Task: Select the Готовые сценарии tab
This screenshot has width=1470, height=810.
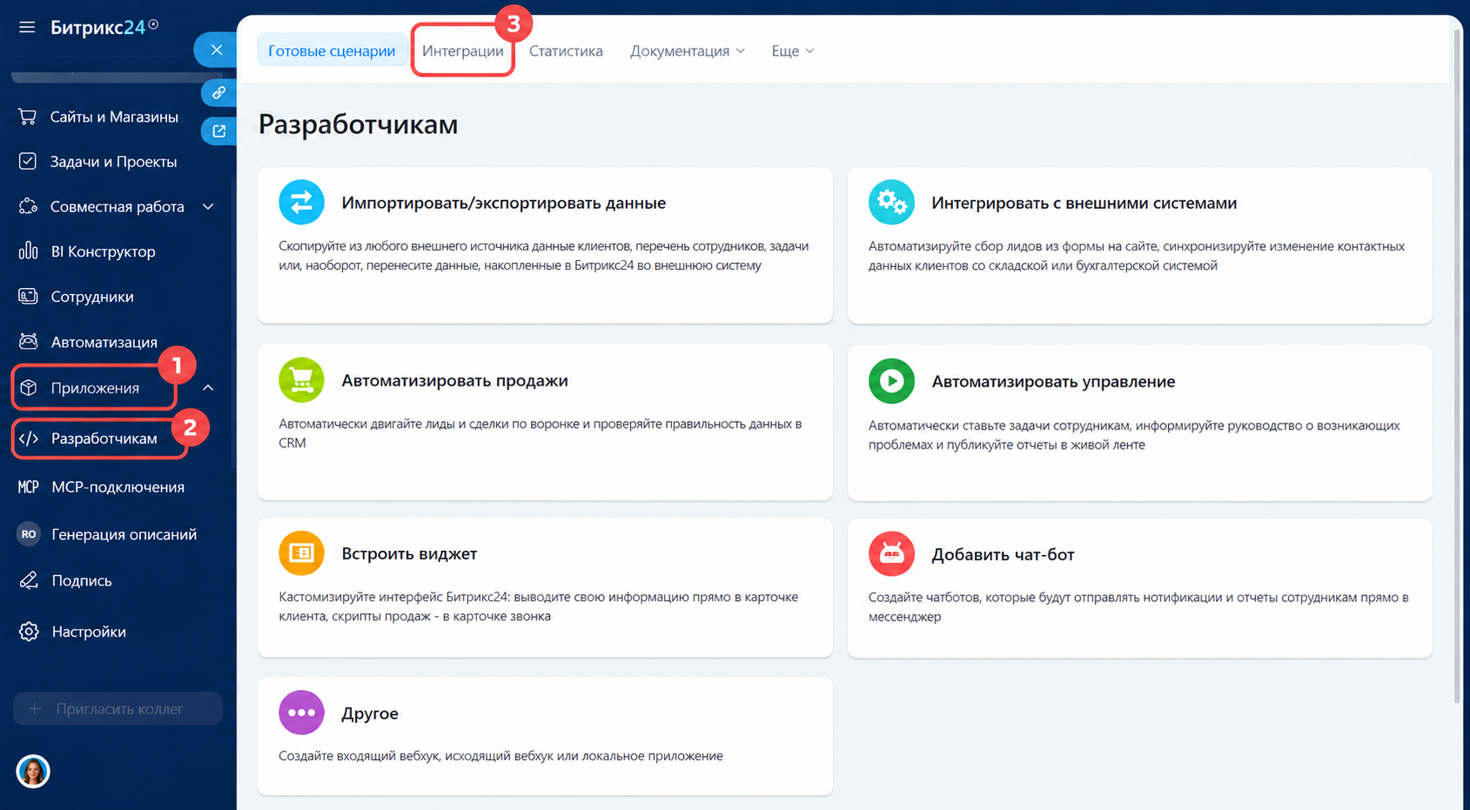Action: tap(332, 50)
